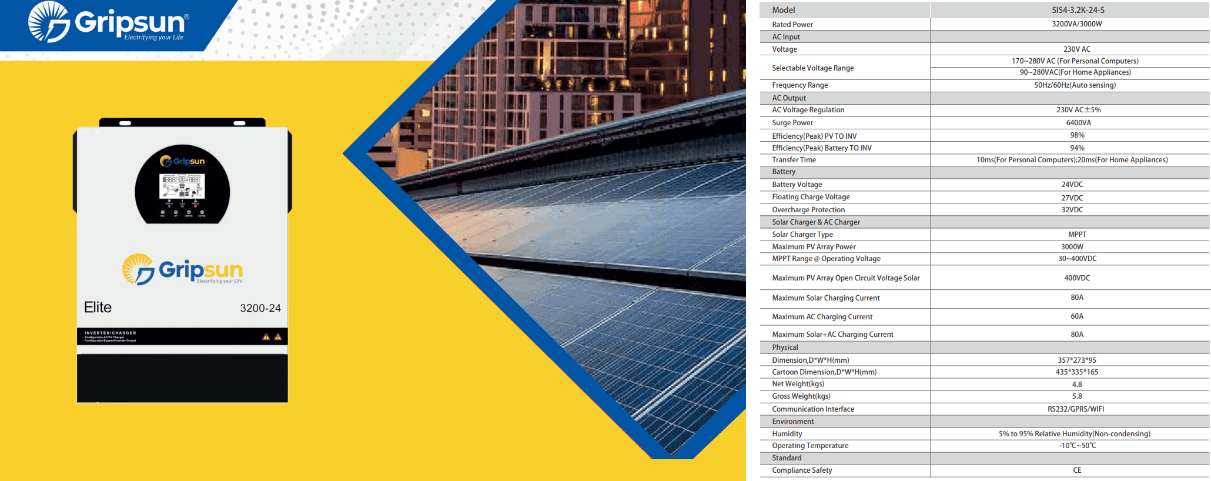Click 'Maximum AC Charging Current' label
Image resolution: width=1211 pixels, height=481 pixels.
coord(822,317)
